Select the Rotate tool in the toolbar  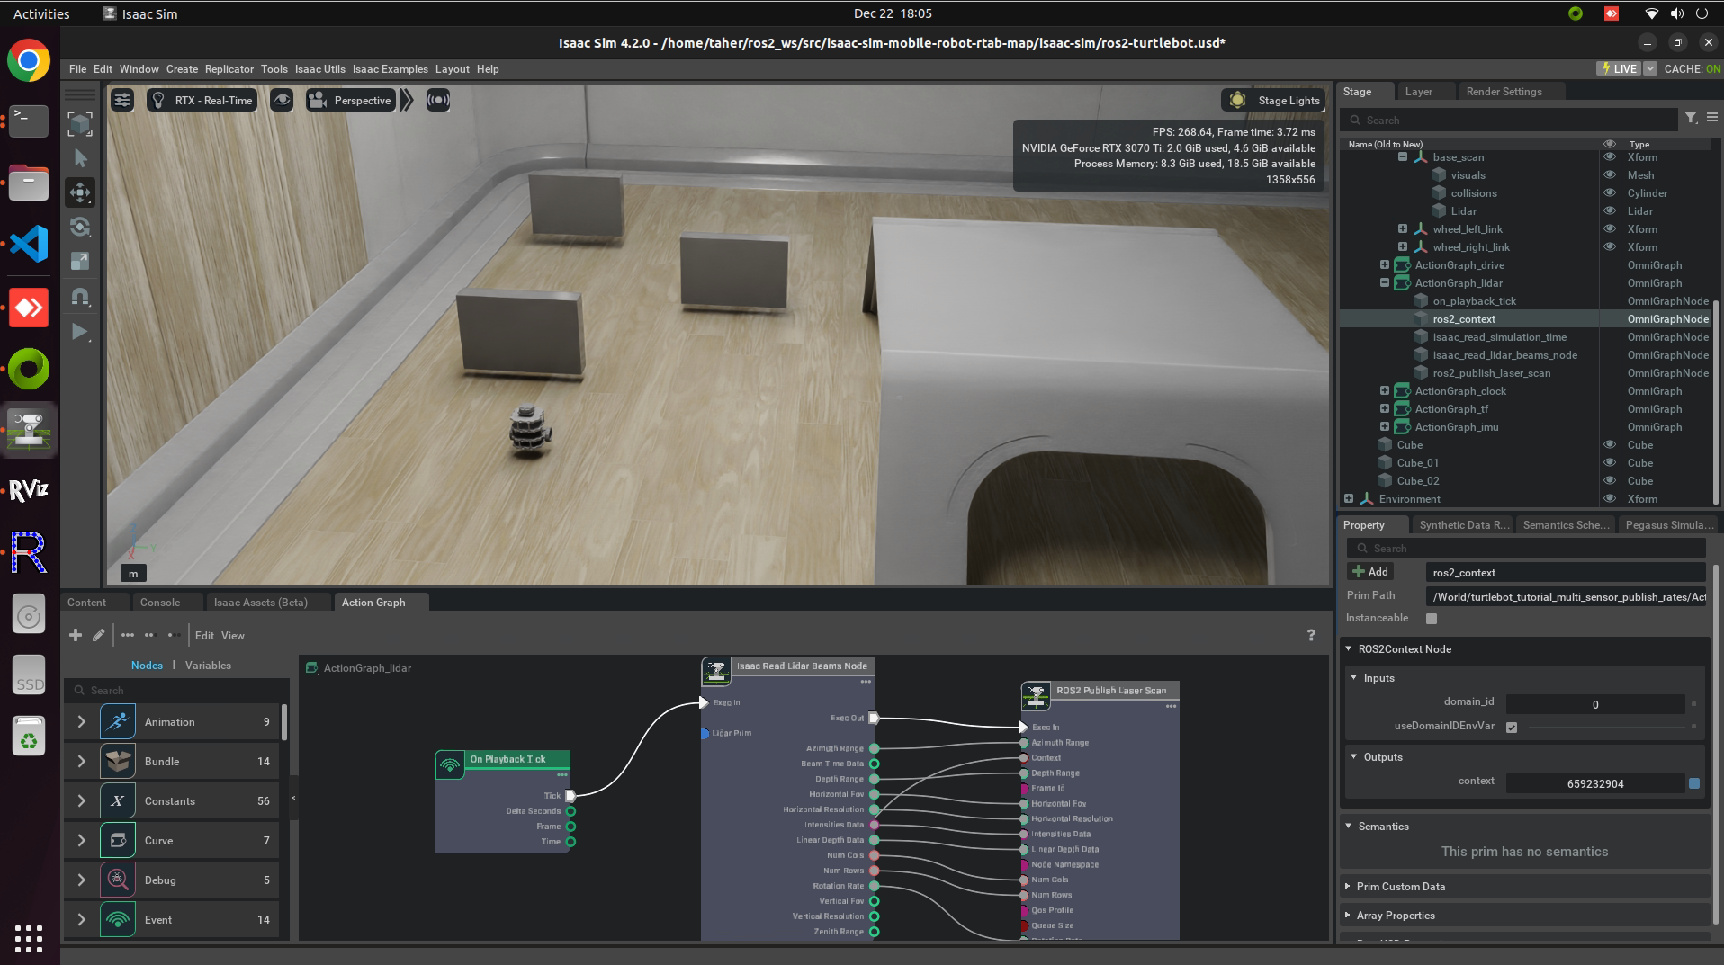tap(80, 227)
